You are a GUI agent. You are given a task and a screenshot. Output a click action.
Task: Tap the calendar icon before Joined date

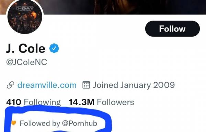click(x=86, y=85)
